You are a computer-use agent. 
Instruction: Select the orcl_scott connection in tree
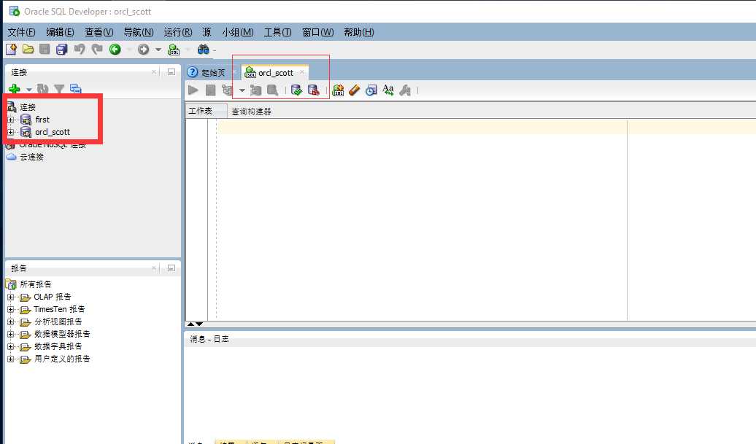click(52, 132)
